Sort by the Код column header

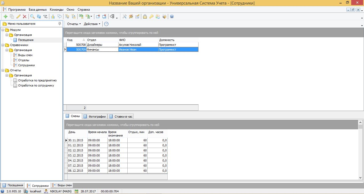(x=76, y=40)
